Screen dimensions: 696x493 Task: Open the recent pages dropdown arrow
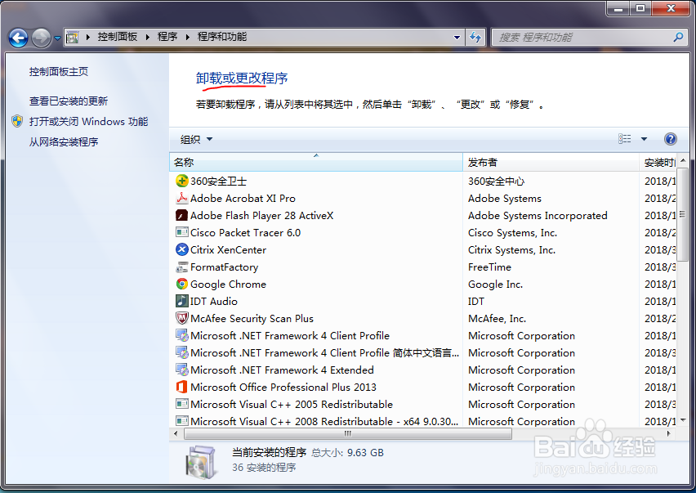(x=57, y=38)
